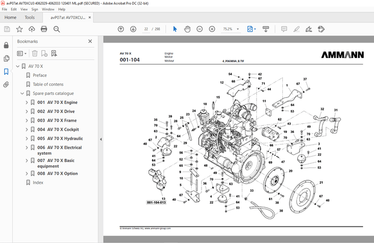Open the View menu
Screen dimensions: 374x243
pos(24,10)
